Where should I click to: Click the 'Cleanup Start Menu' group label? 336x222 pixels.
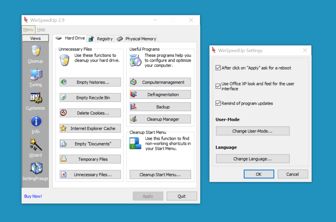(x=148, y=132)
